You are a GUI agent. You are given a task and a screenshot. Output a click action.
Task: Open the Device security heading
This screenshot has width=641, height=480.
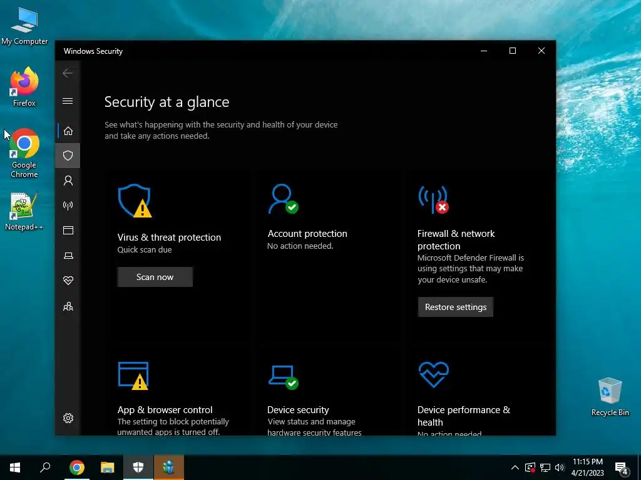point(298,409)
